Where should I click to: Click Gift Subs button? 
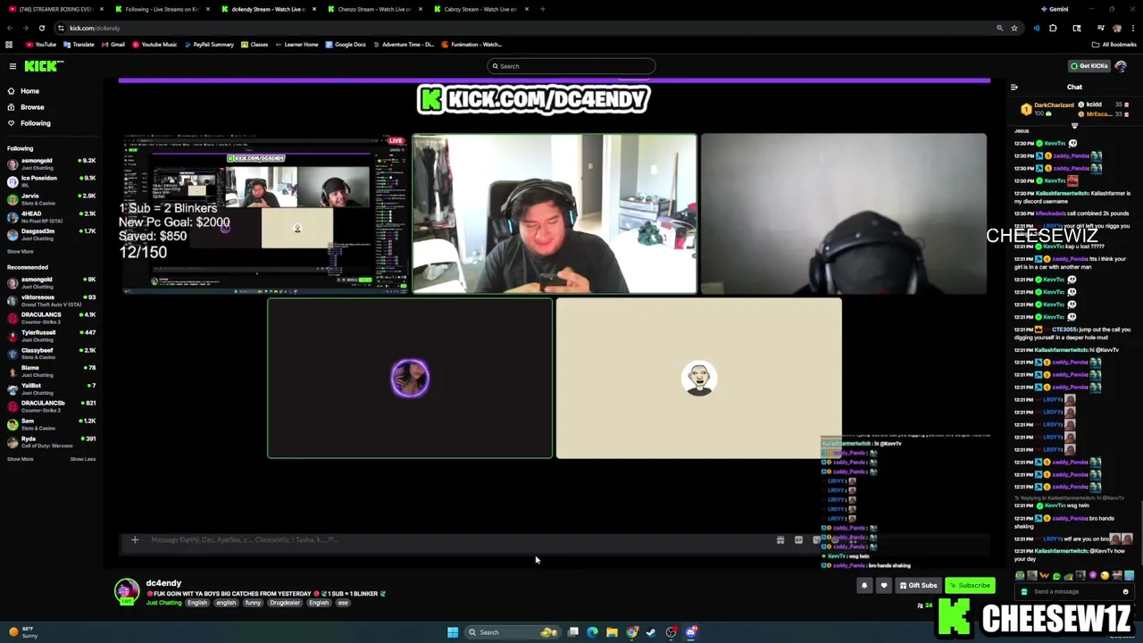(919, 586)
